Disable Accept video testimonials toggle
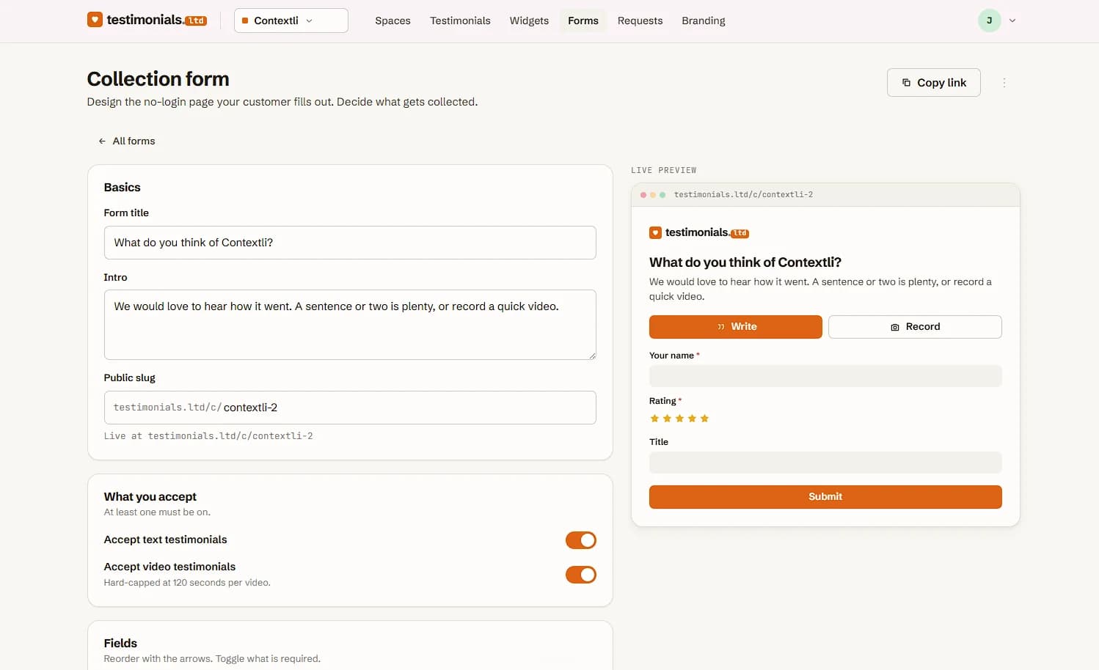This screenshot has width=1099, height=670. tap(581, 575)
